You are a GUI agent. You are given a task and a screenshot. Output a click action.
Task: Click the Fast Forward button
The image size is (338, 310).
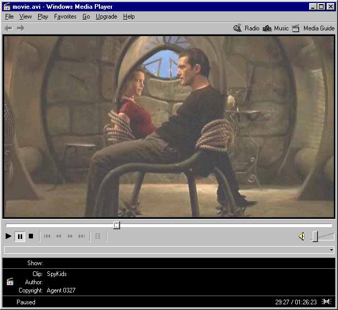(x=70, y=236)
